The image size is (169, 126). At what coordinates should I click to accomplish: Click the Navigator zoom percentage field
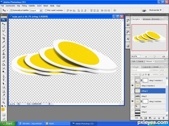pyautogui.click(x=136, y=56)
